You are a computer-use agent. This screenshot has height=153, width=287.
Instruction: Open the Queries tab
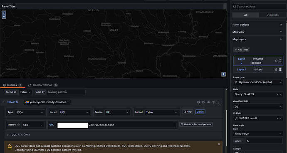pyautogui.click(x=12, y=85)
